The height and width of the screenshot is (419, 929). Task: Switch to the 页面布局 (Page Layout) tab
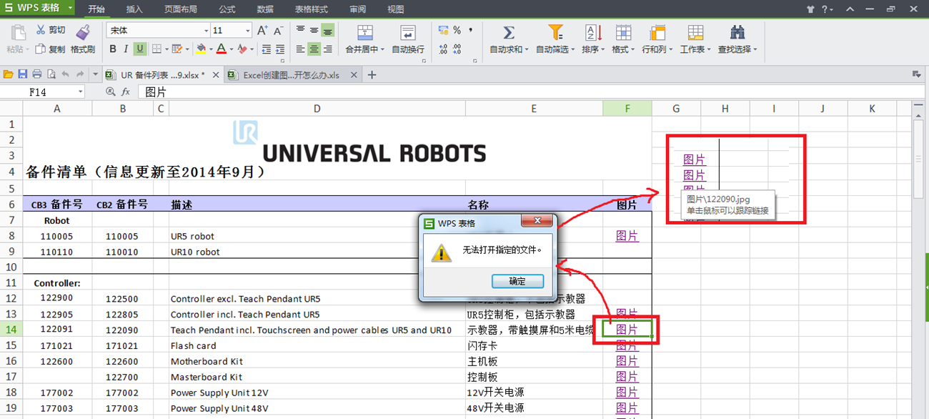[x=181, y=9]
